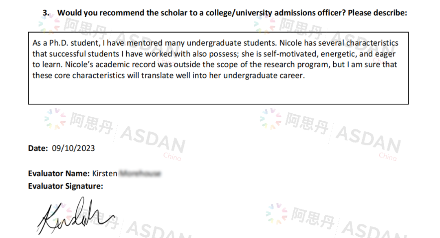Screen dimensions: 440x238
Task: Click the empty space inside the answer box below text
Action: 218,92
